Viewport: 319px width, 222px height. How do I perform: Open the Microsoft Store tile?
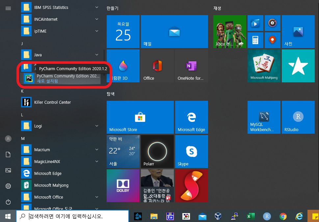tap(140, 117)
